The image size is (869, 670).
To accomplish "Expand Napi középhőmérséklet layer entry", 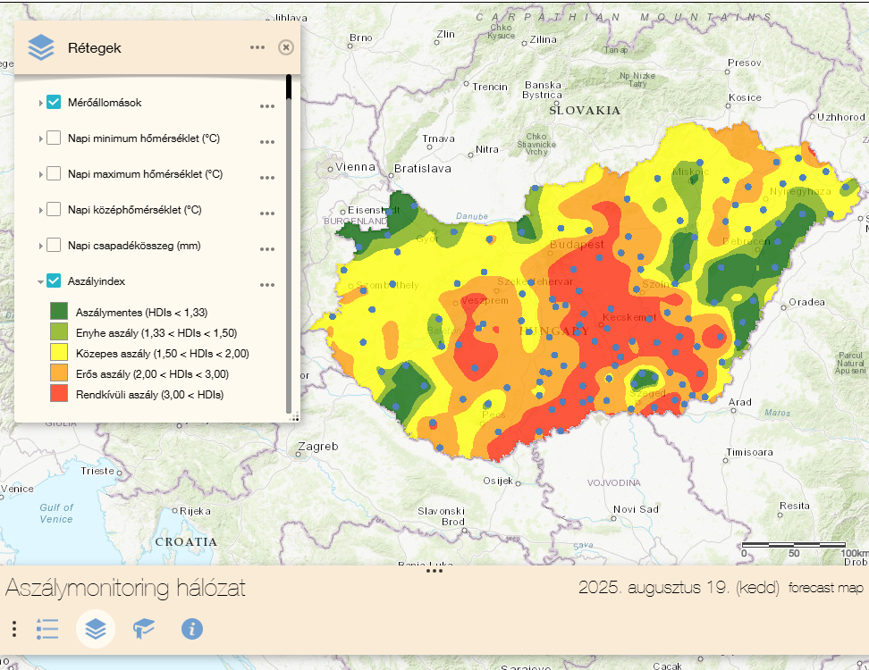I will pyautogui.click(x=40, y=211).
